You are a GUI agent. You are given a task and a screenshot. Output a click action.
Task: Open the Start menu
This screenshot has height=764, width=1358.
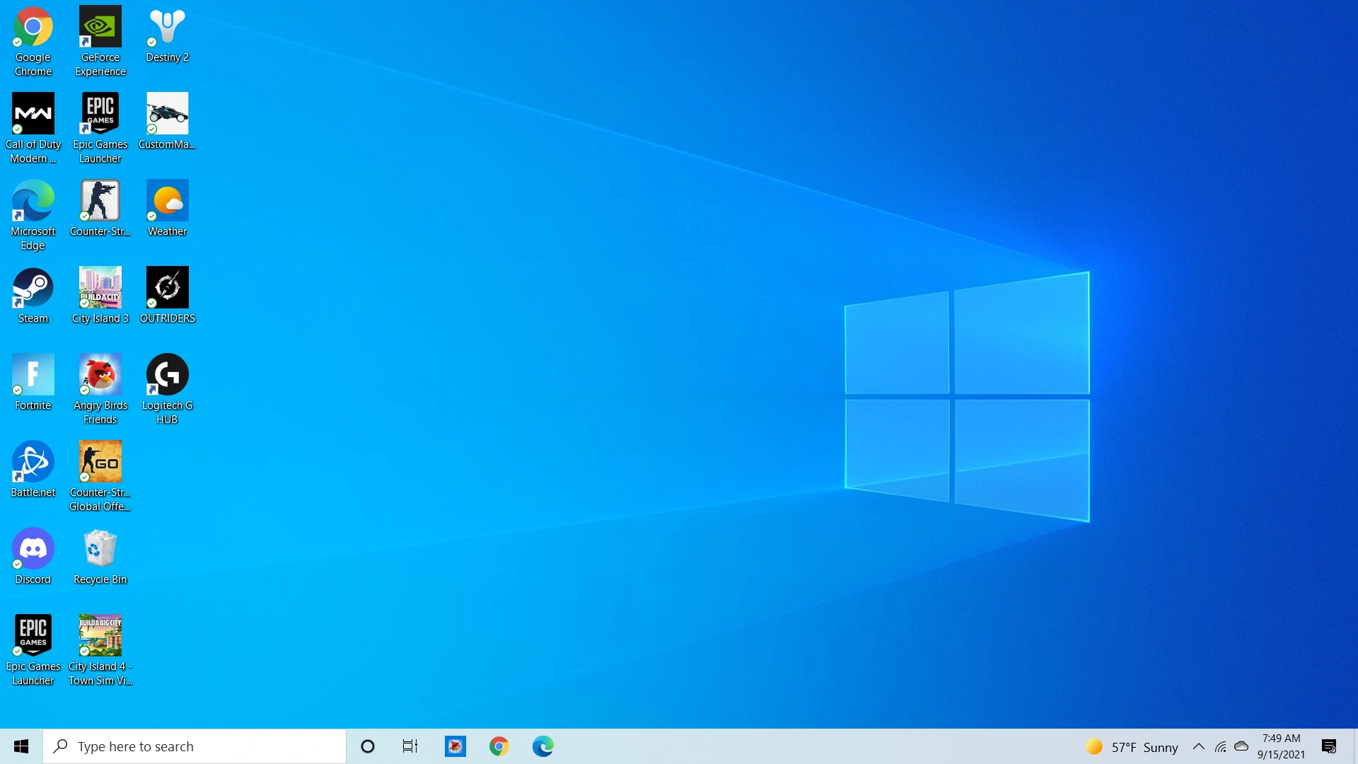point(21,746)
